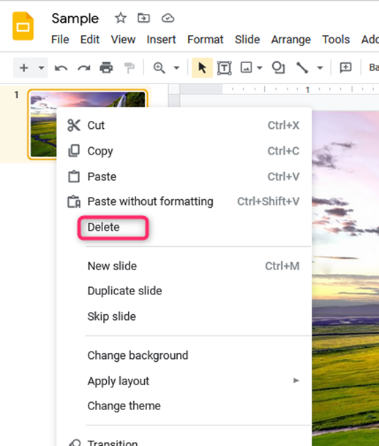Open the Google Slides home logo
The width and height of the screenshot is (379, 446).
pyautogui.click(x=23, y=26)
